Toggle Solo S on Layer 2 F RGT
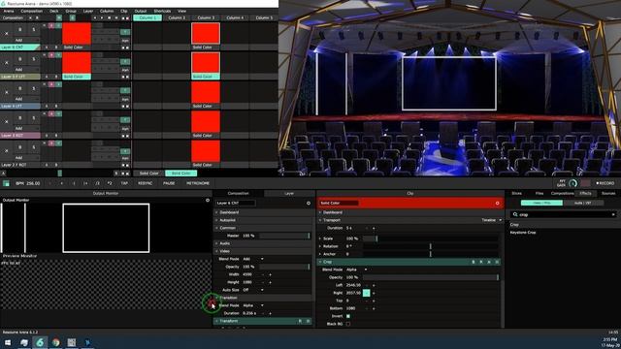This screenshot has height=349, width=621. (x=34, y=147)
